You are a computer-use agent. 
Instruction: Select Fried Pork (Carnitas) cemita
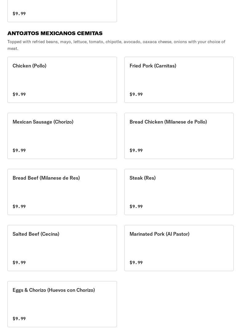point(179,79)
